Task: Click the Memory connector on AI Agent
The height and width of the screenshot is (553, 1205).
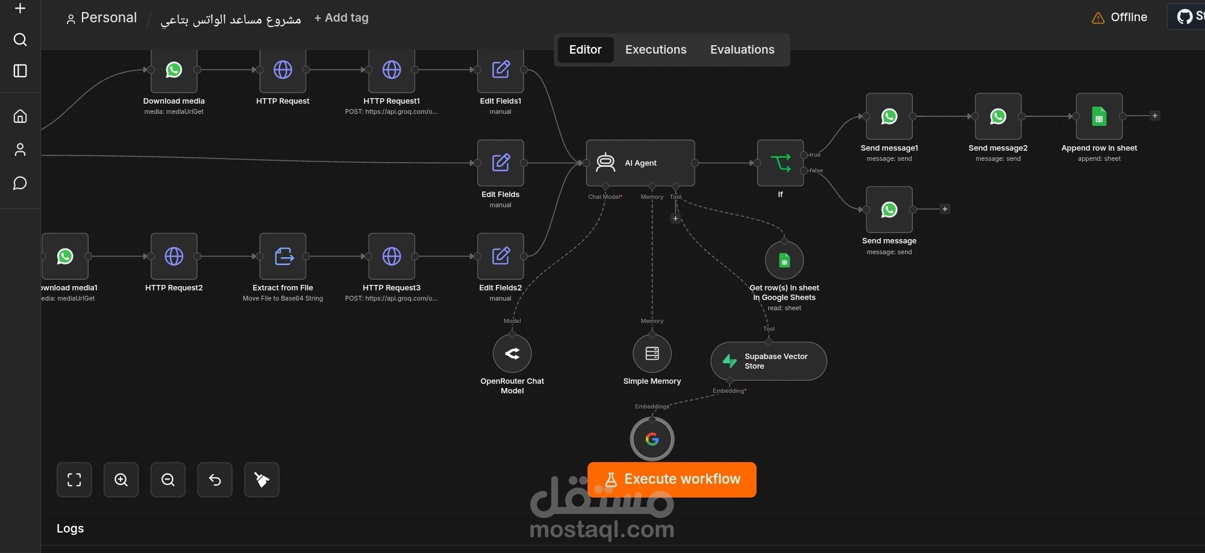Action: [x=652, y=186]
